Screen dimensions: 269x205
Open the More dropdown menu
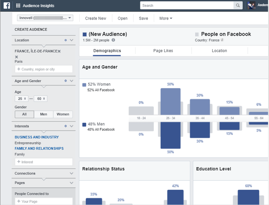click(166, 18)
